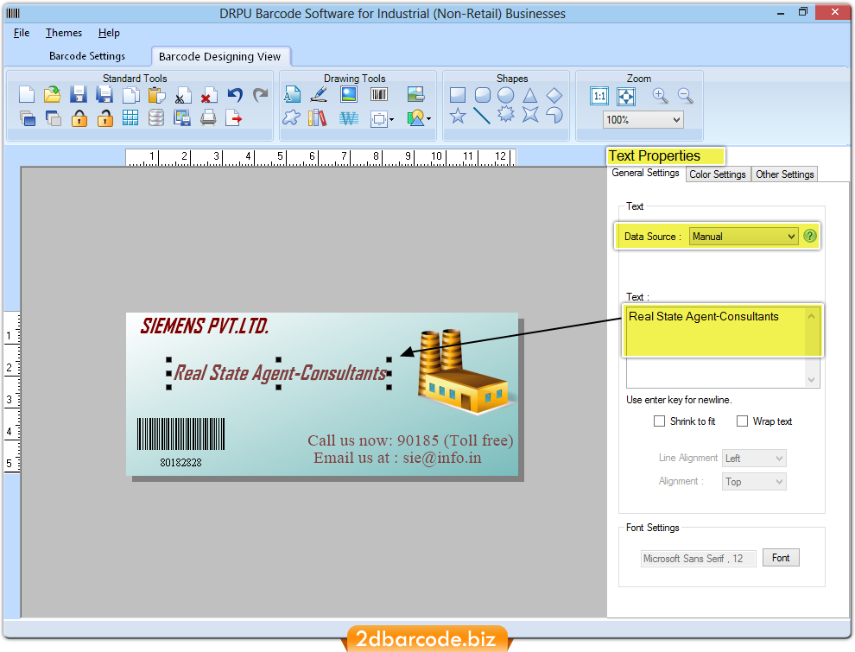Viewport: 855px width, 652px height.
Task: Open the Alignment Top dropdown
Action: coord(754,482)
